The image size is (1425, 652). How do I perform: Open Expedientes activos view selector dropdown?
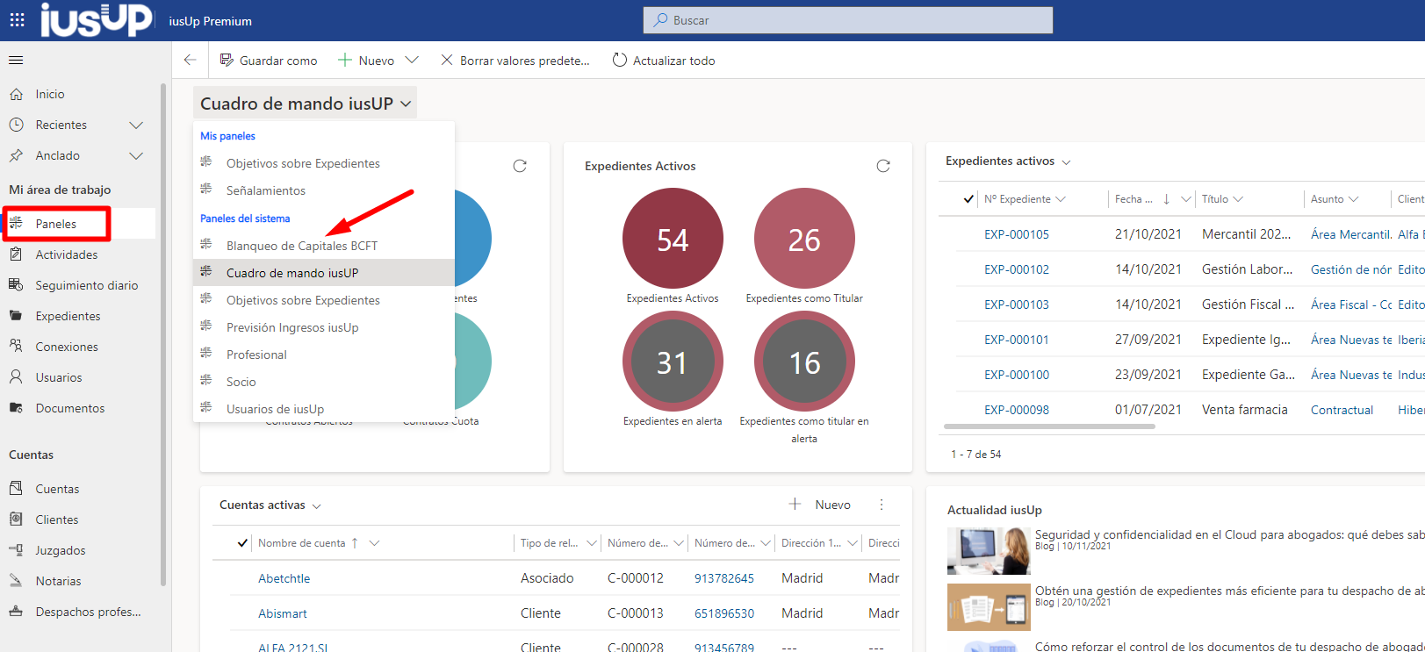tap(1066, 162)
